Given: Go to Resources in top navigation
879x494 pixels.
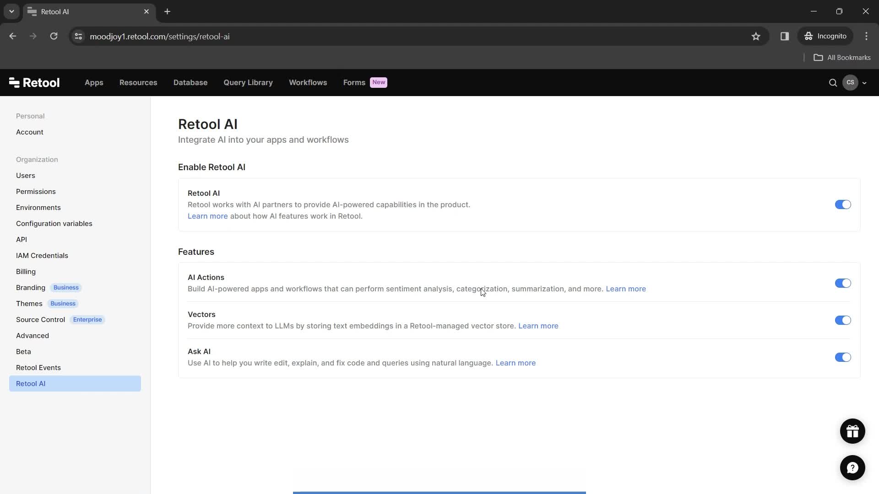Looking at the screenshot, I should point(138,83).
